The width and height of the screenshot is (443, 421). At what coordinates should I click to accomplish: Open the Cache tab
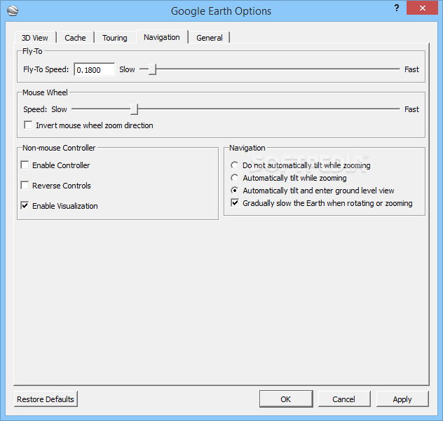[75, 38]
